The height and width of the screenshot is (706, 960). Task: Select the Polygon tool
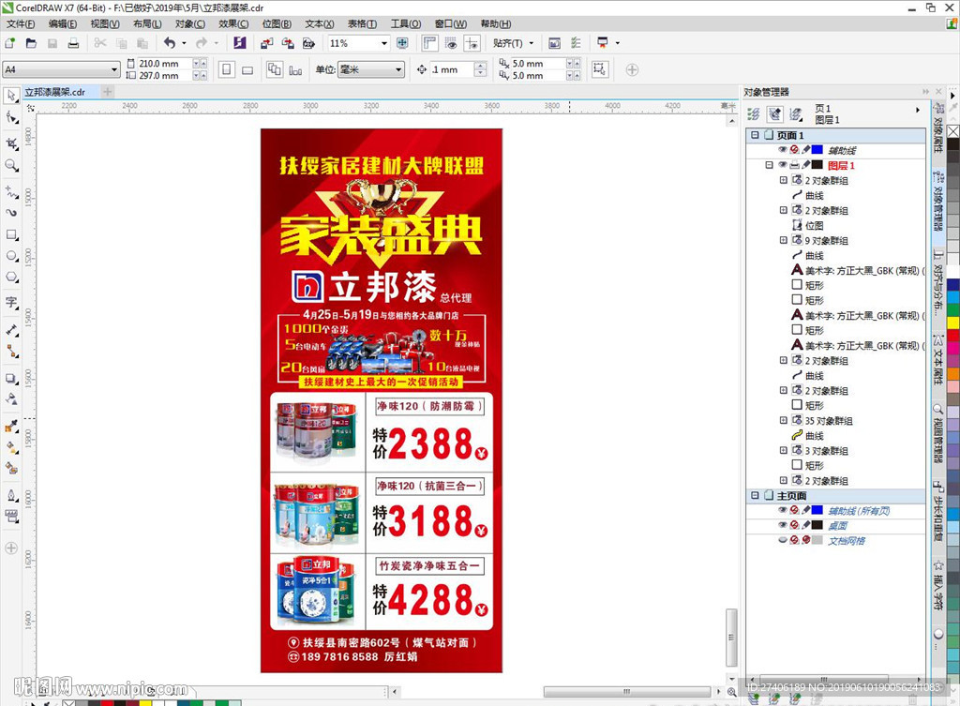click(11, 278)
